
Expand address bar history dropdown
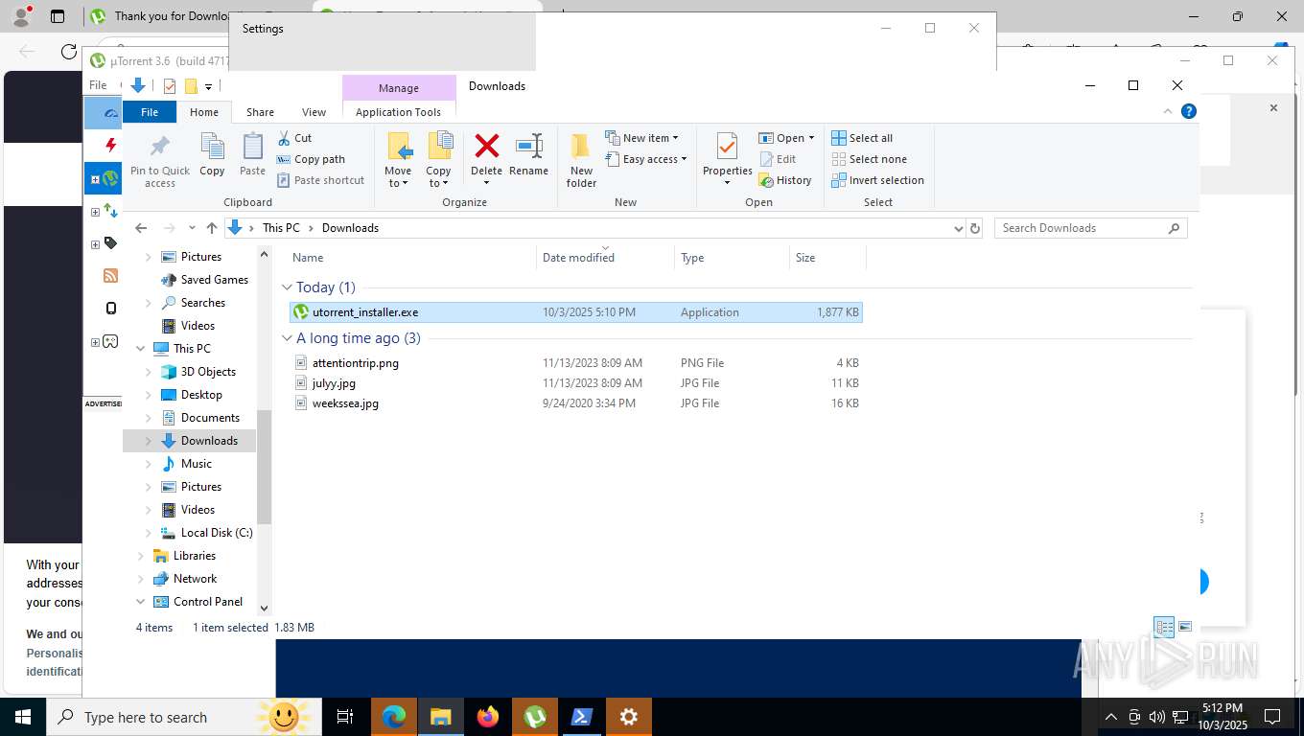(958, 228)
